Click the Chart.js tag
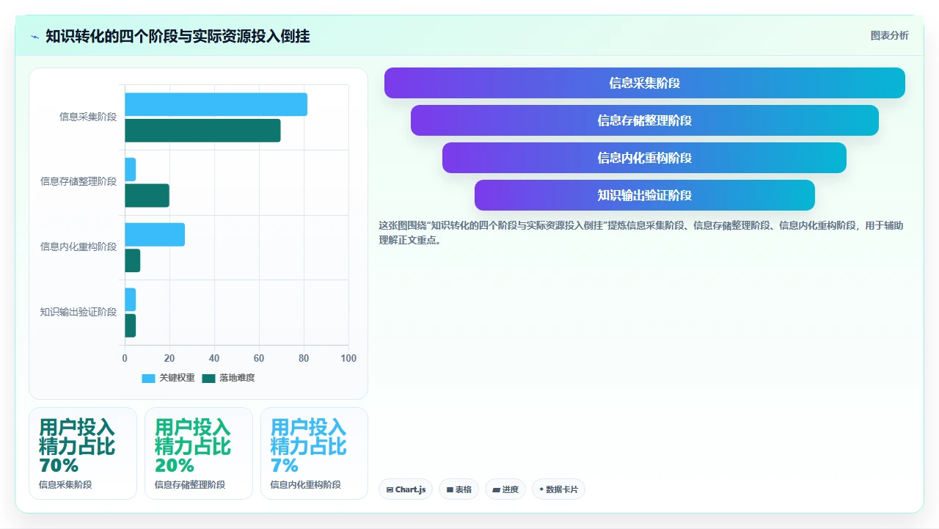 click(406, 489)
